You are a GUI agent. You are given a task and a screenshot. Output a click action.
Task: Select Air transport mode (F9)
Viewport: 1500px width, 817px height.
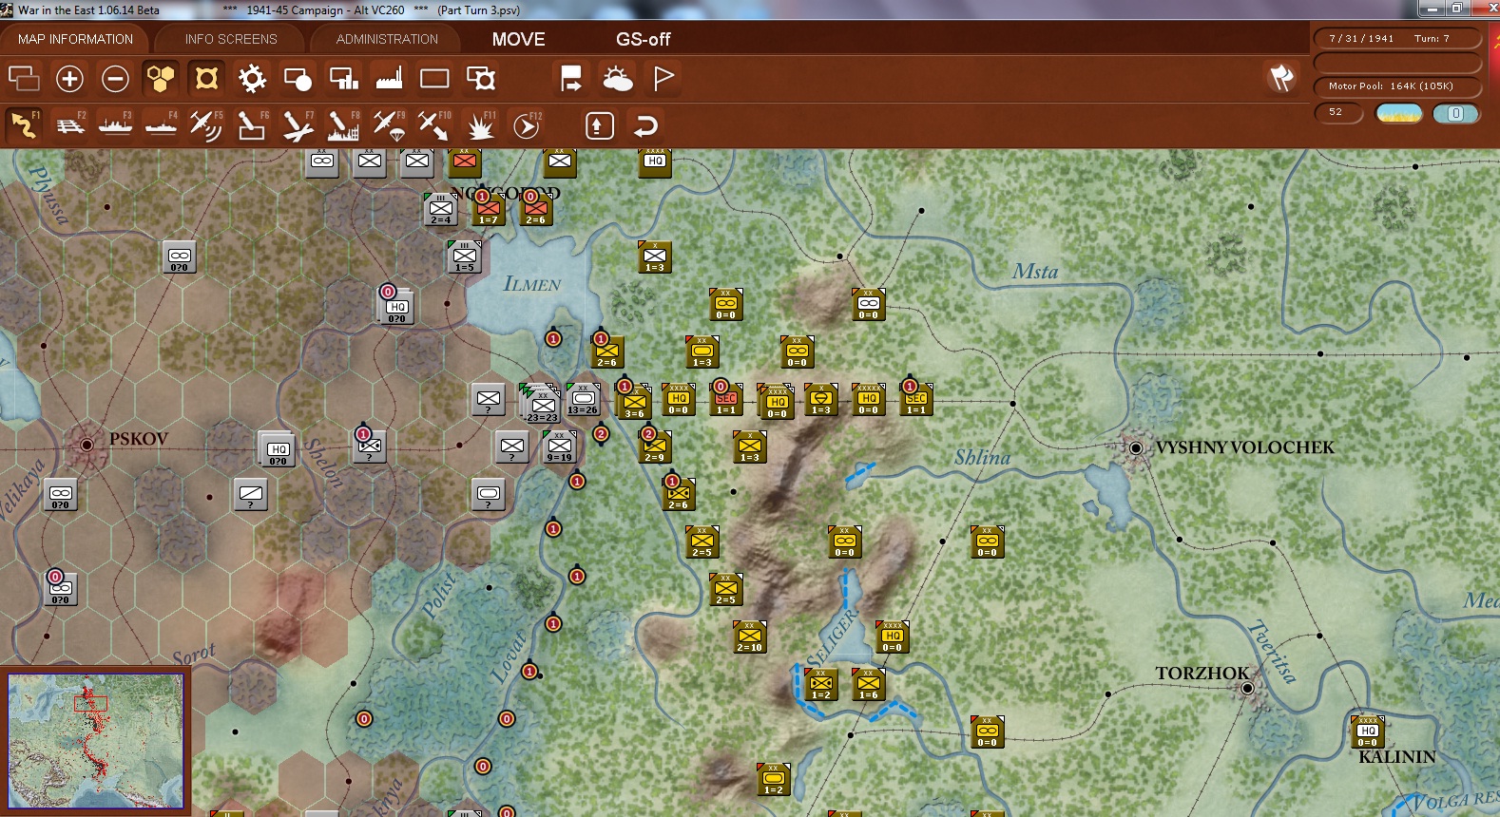[x=389, y=125]
